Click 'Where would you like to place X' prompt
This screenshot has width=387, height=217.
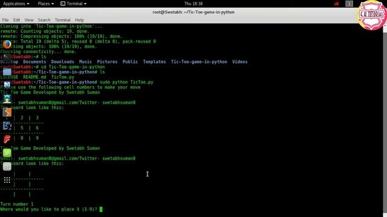[48, 209]
